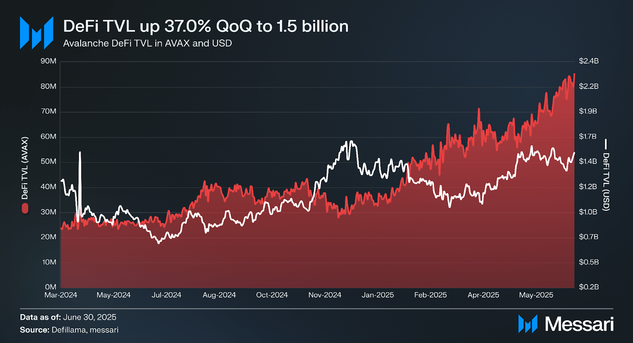This screenshot has width=633, height=343.
Task: Click the Messari logo icon at bottom right
Action: point(528,324)
